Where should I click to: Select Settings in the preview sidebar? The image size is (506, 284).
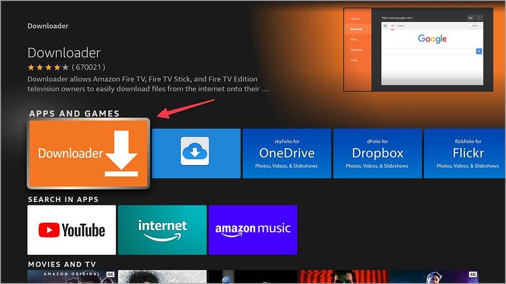356,50
